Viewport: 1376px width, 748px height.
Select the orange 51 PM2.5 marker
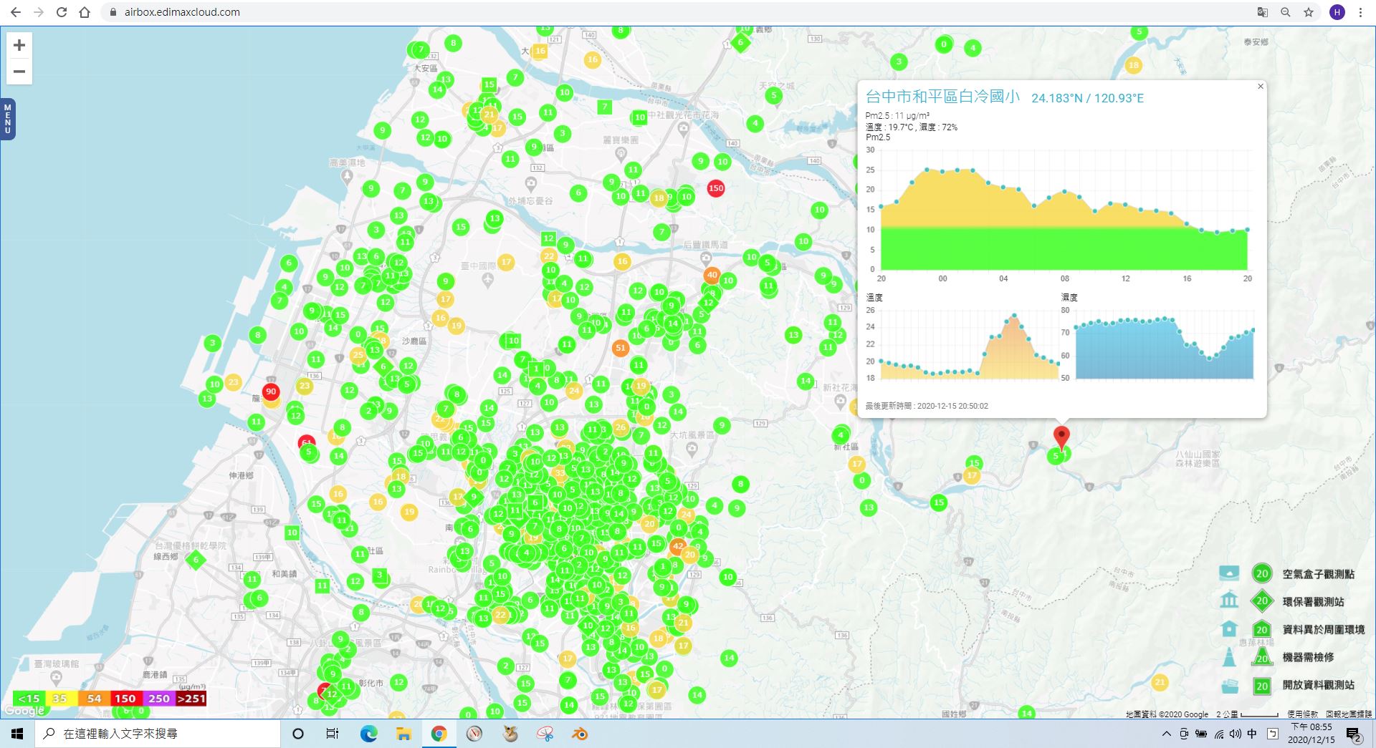tap(621, 348)
